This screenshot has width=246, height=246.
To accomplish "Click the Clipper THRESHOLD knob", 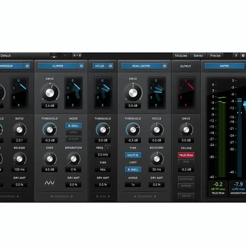I will click(50, 129).
